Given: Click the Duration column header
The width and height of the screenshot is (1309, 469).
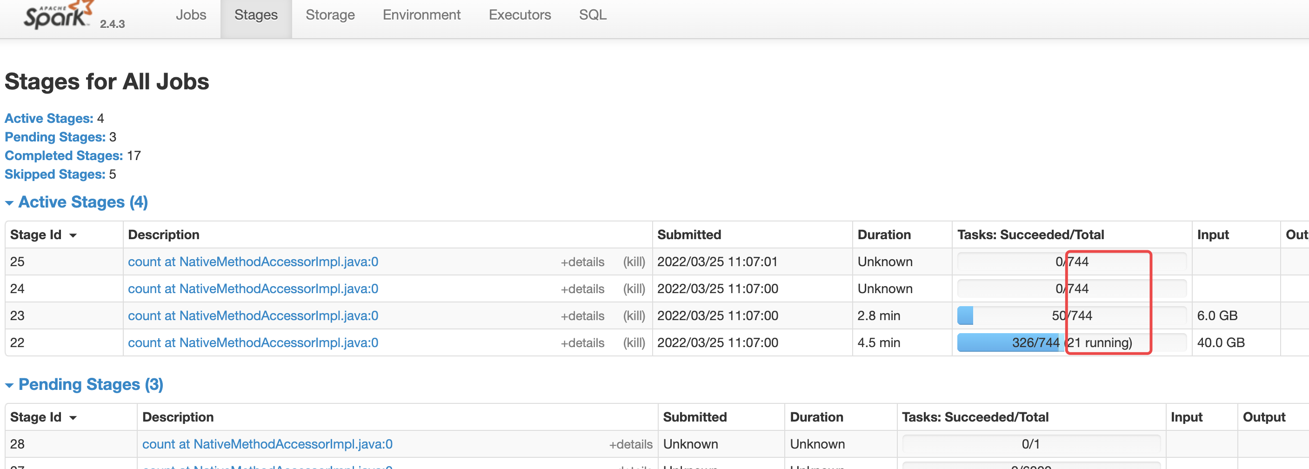Looking at the screenshot, I should point(884,234).
